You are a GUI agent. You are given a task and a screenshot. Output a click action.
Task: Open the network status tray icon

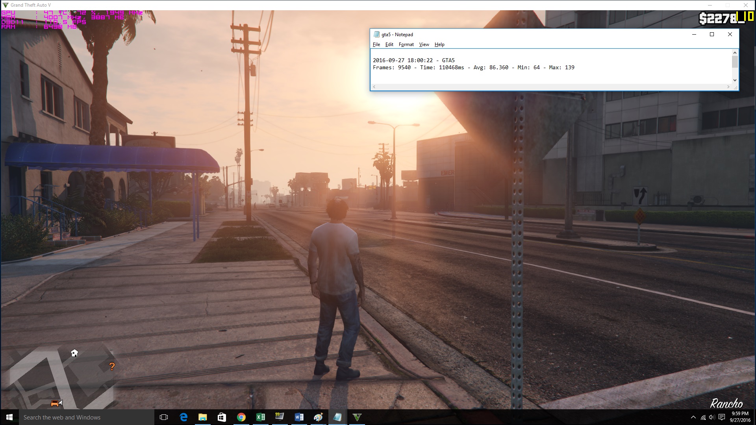point(703,418)
